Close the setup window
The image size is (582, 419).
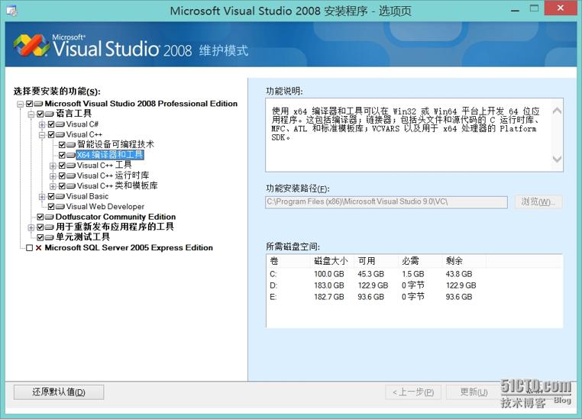(x=561, y=8)
